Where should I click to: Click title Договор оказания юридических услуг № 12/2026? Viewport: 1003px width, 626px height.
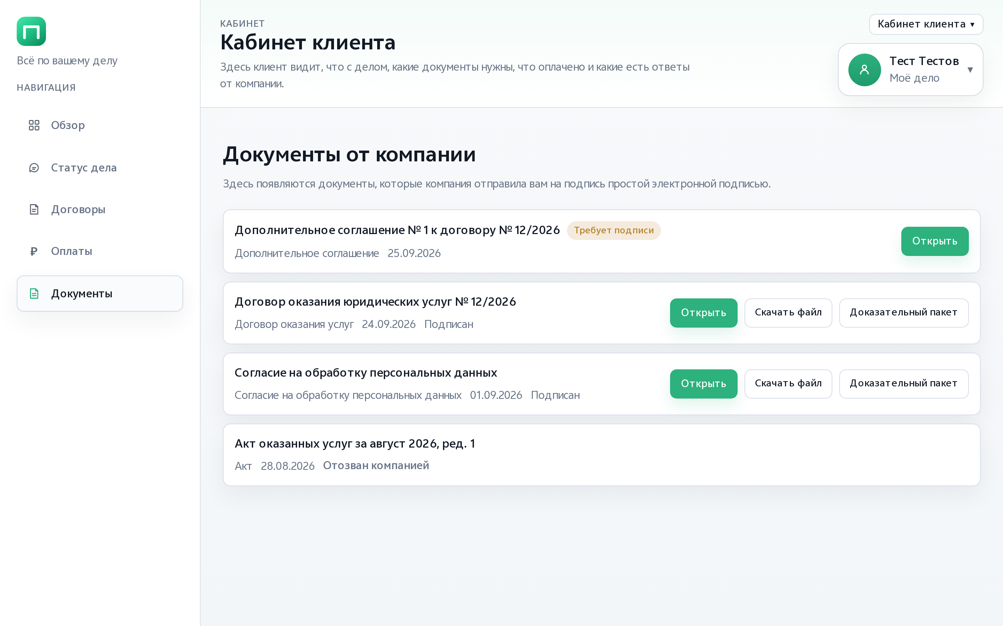pos(375,302)
